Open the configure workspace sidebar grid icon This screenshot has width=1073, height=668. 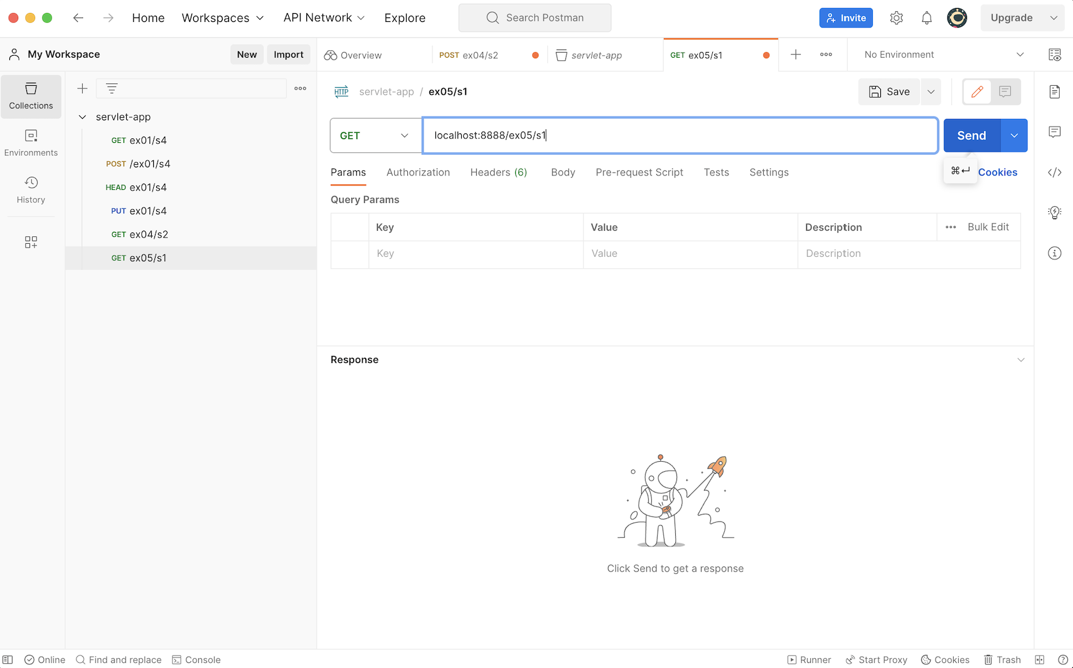click(31, 242)
